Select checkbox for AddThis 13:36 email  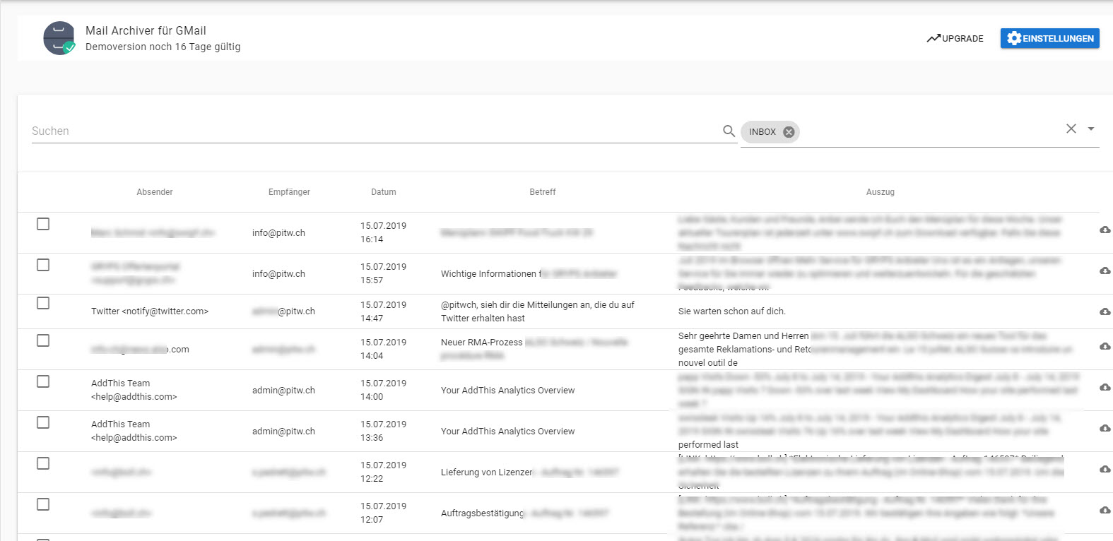[43, 422]
